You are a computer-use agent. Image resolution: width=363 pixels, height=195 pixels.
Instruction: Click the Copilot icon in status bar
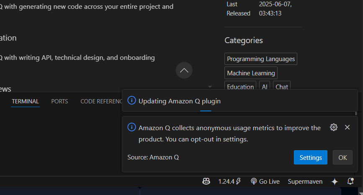[206, 181]
